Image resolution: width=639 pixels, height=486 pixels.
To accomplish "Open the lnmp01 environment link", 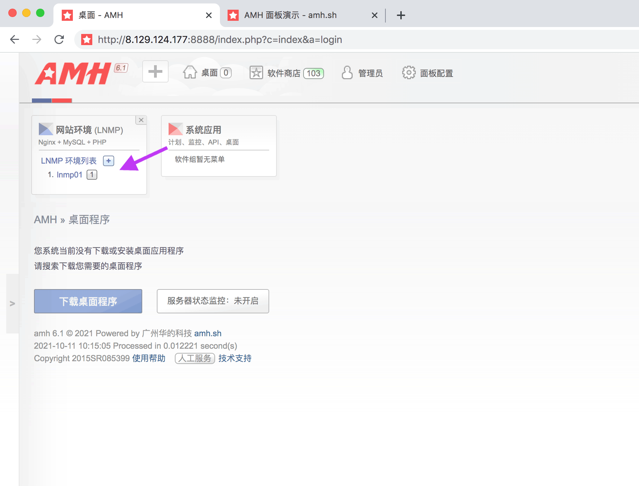I will click(69, 175).
